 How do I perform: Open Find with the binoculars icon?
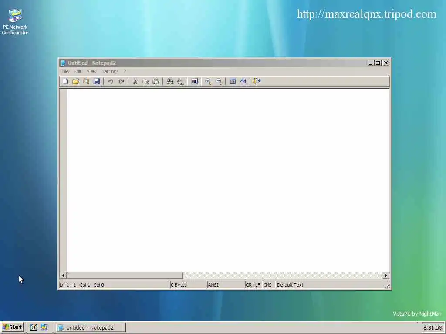170,81
